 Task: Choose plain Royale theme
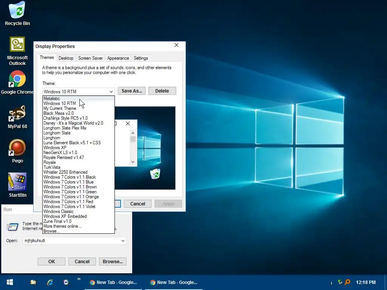point(79,162)
